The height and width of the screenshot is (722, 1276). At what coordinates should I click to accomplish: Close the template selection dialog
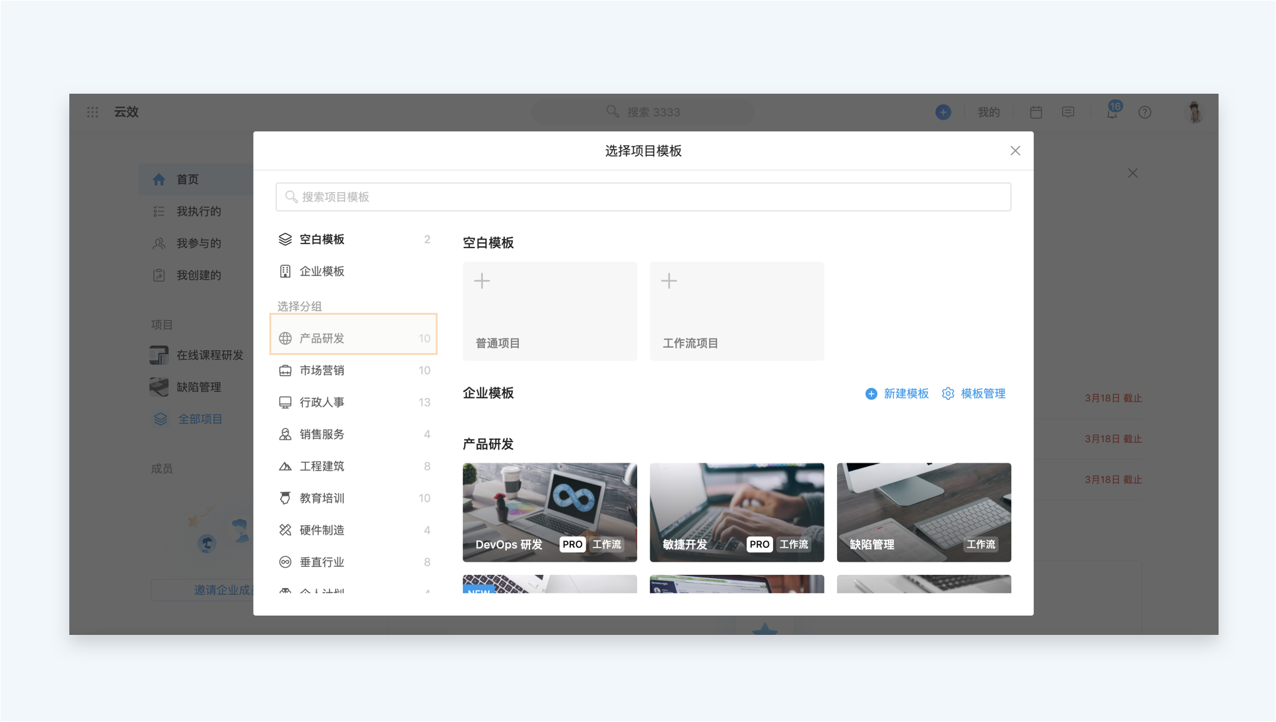tap(1015, 151)
